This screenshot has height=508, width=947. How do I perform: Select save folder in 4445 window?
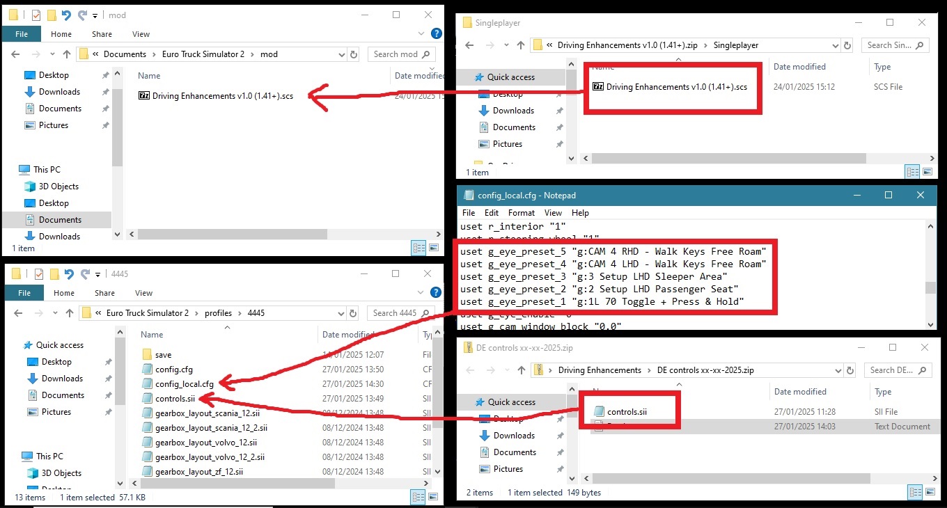tap(156, 354)
